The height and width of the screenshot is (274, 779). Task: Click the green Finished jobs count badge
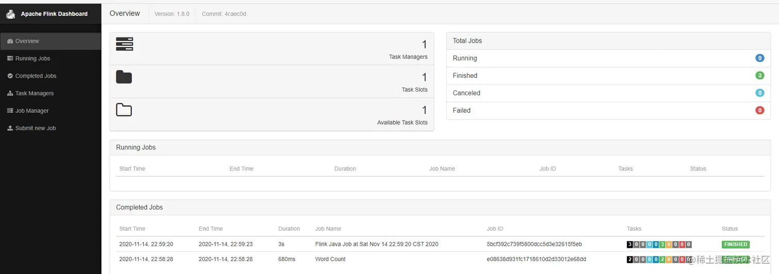point(759,76)
